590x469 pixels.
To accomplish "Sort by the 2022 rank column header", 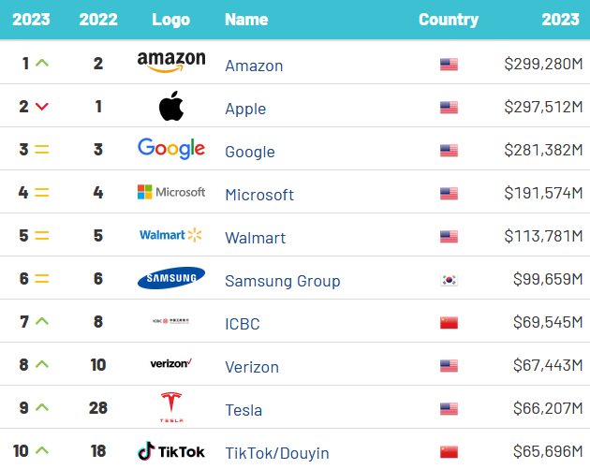I will click(x=98, y=20).
